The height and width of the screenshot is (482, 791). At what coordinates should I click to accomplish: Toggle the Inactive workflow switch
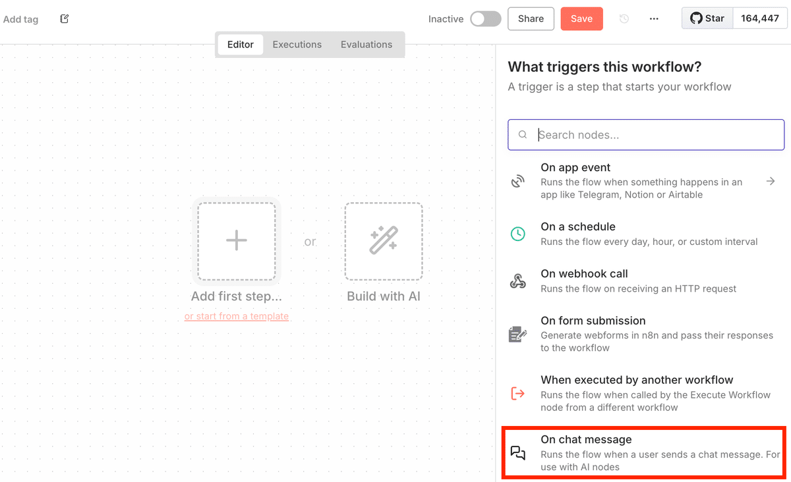click(486, 19)
